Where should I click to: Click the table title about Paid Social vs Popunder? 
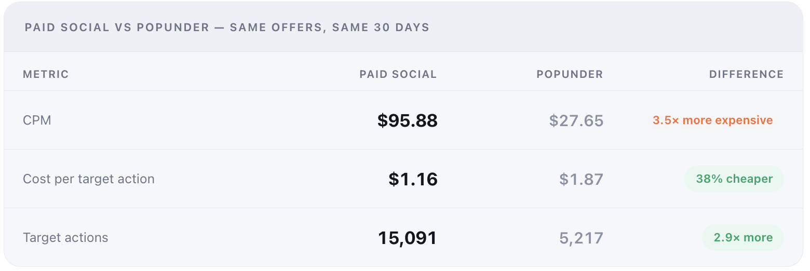(x=227, y=28)
